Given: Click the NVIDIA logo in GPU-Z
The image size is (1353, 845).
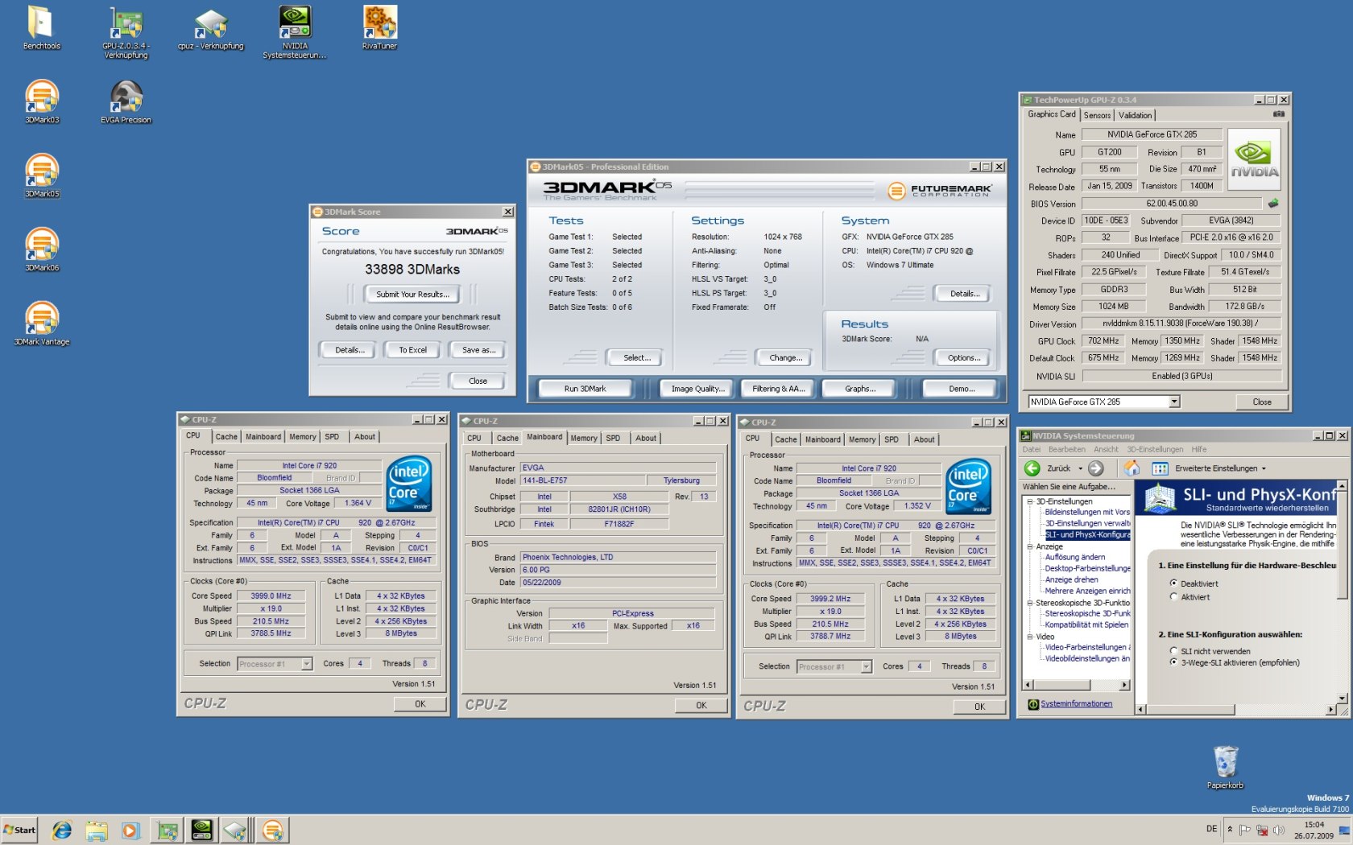Looking at the screenshot, I should pos(1254,159).
